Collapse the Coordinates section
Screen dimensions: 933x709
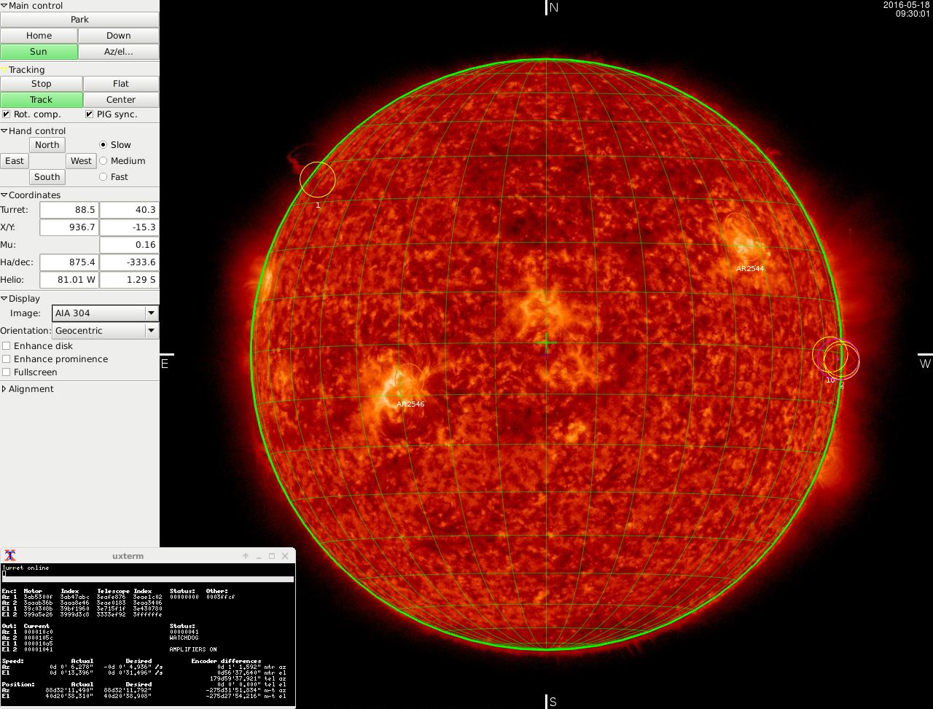[x=4, y=195]
